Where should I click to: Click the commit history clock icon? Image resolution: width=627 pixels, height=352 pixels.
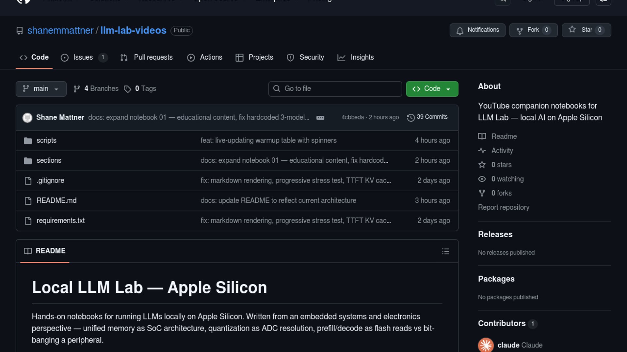pos(410,117)
